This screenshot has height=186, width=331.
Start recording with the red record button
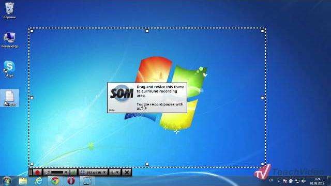click(x=38, y=172)
